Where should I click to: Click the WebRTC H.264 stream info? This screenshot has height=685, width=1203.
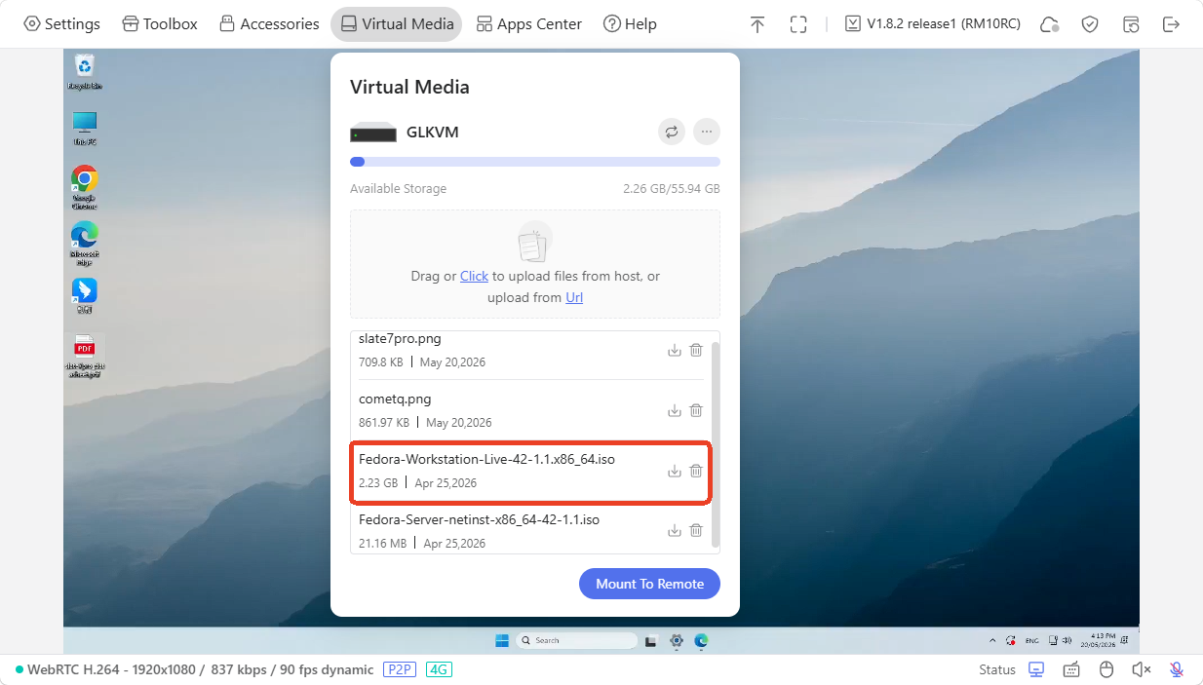(200, 669)
